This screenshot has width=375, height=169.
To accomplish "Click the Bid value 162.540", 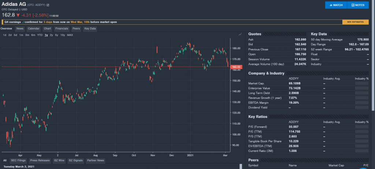I will tap(300, 44).
